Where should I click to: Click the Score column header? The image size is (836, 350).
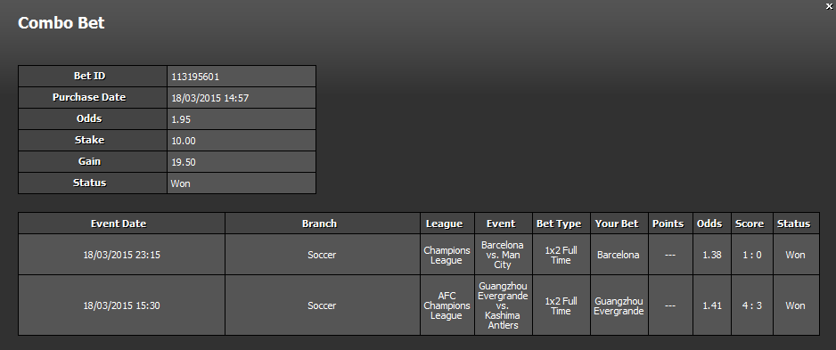(751, 224)
